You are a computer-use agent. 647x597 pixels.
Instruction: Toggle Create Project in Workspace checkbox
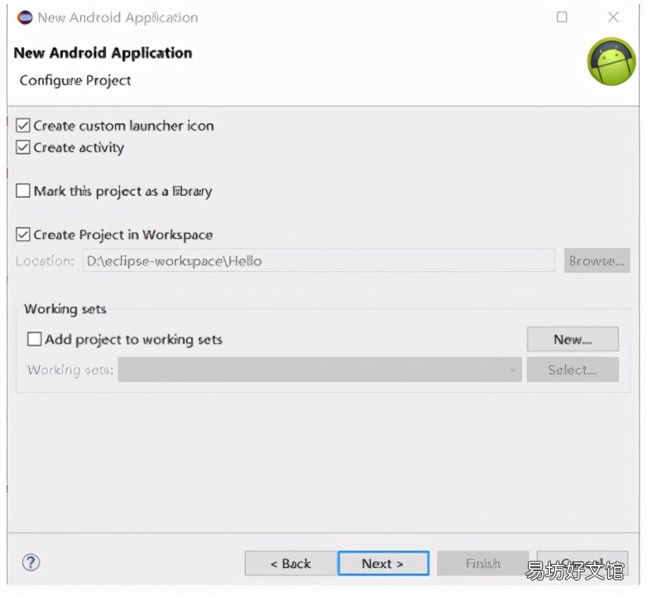pyautogui.click(x=22, y=235)
